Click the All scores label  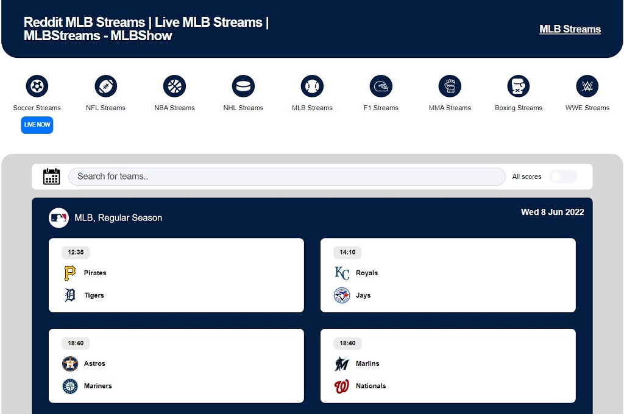tap(527, 177)
